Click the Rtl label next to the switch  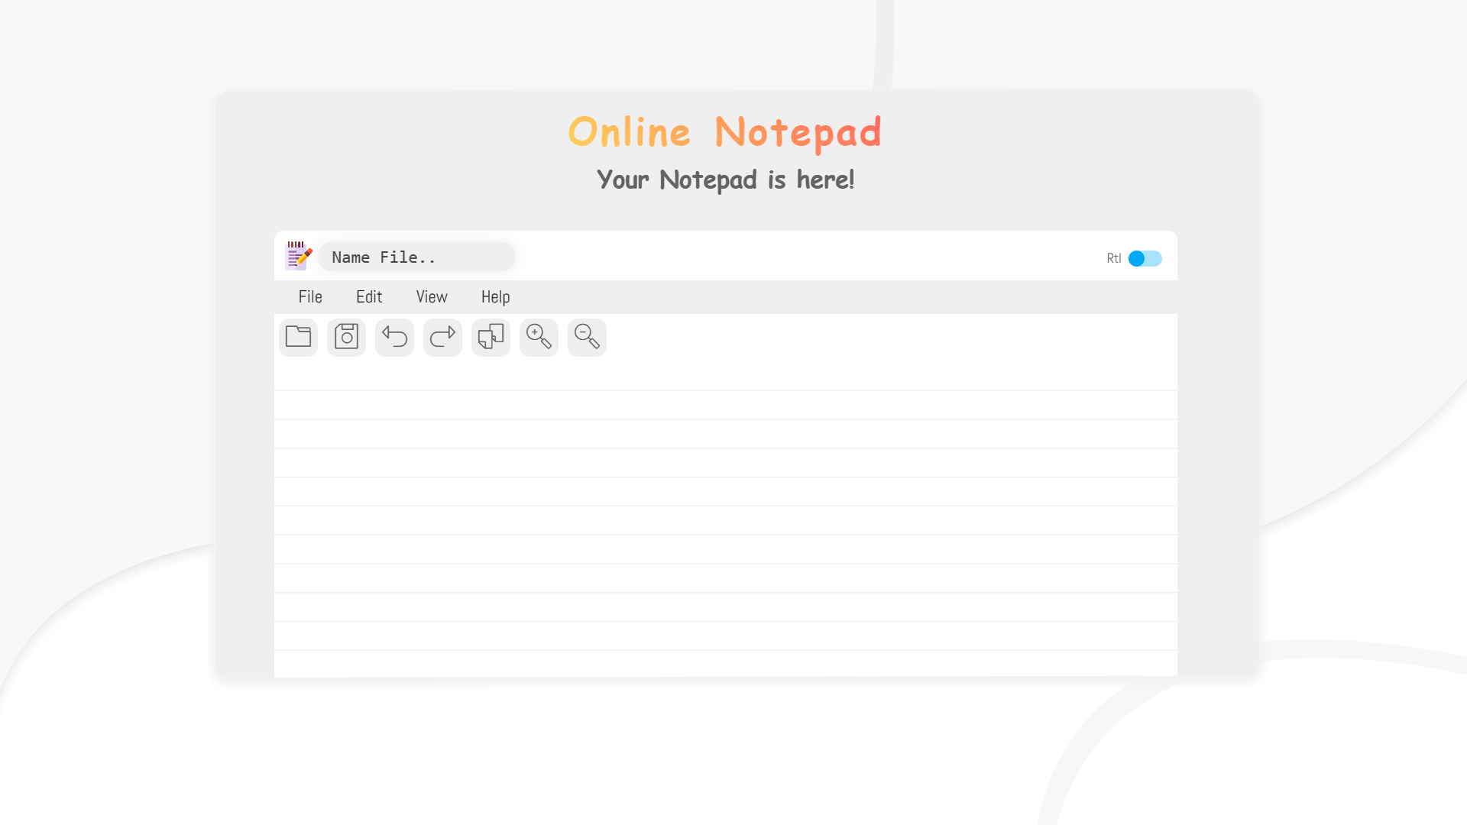1112,259
